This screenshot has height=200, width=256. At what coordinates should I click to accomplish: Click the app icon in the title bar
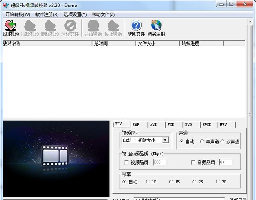tap(6, 6)
